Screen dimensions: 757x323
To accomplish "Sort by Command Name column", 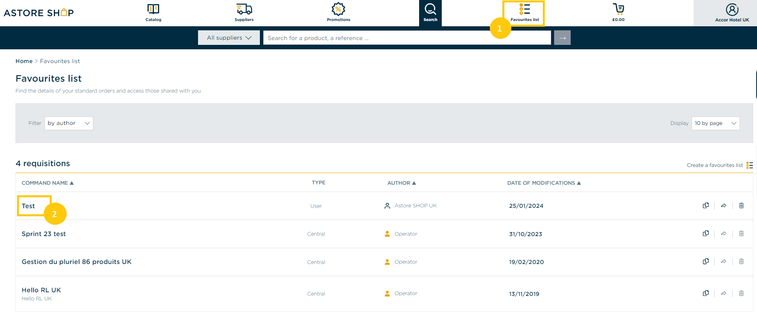I will coord(48,183).
